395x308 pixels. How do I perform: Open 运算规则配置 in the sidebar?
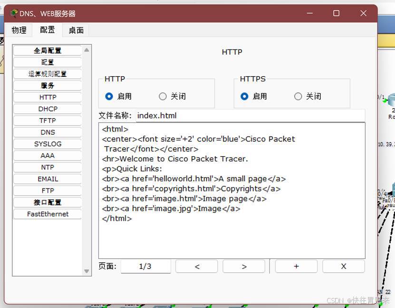[x=48, y=74]
